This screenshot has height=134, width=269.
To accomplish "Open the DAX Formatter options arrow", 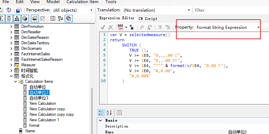I will tap(126, 27).
